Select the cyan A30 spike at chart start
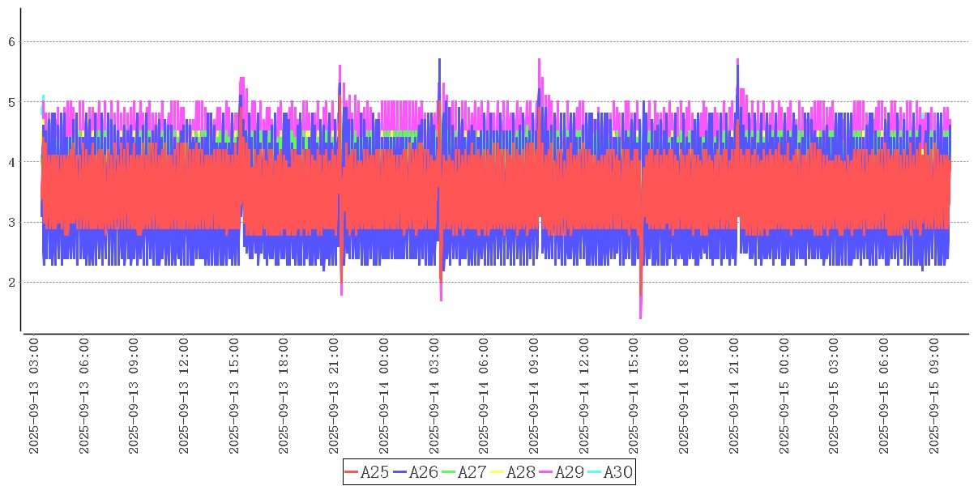 click(43, 97)
